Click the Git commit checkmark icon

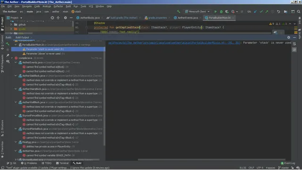click(x=261, y=11)
